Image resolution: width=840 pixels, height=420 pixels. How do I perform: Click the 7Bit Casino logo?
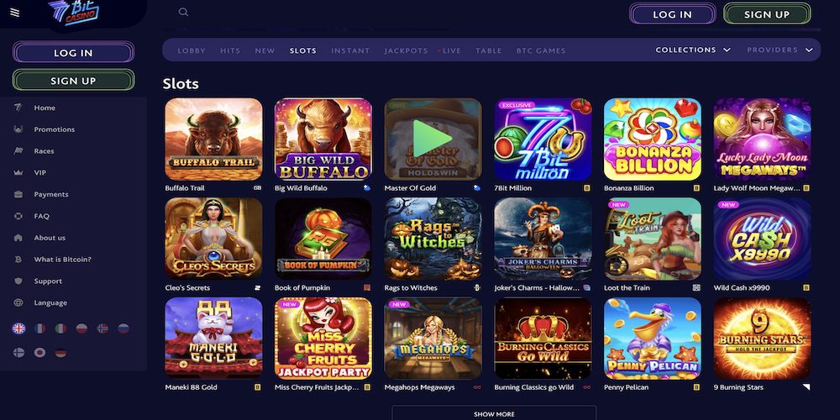pyautogui.click(x=73, y=13)
